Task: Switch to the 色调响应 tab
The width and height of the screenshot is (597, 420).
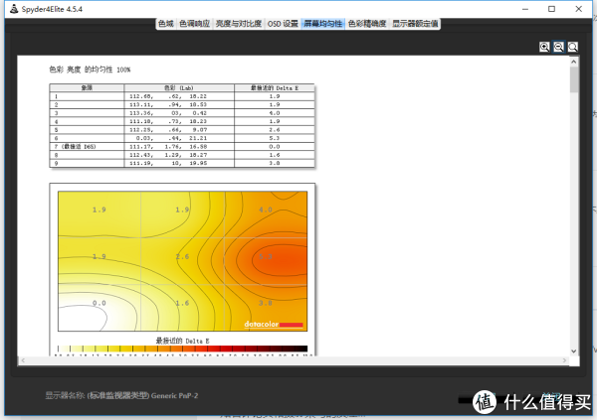Action: pyautogui.click(x=195, y=23)
